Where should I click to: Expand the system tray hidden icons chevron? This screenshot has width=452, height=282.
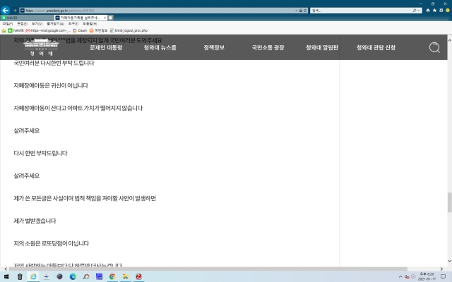pyautogui.click(x=400, y=277)
